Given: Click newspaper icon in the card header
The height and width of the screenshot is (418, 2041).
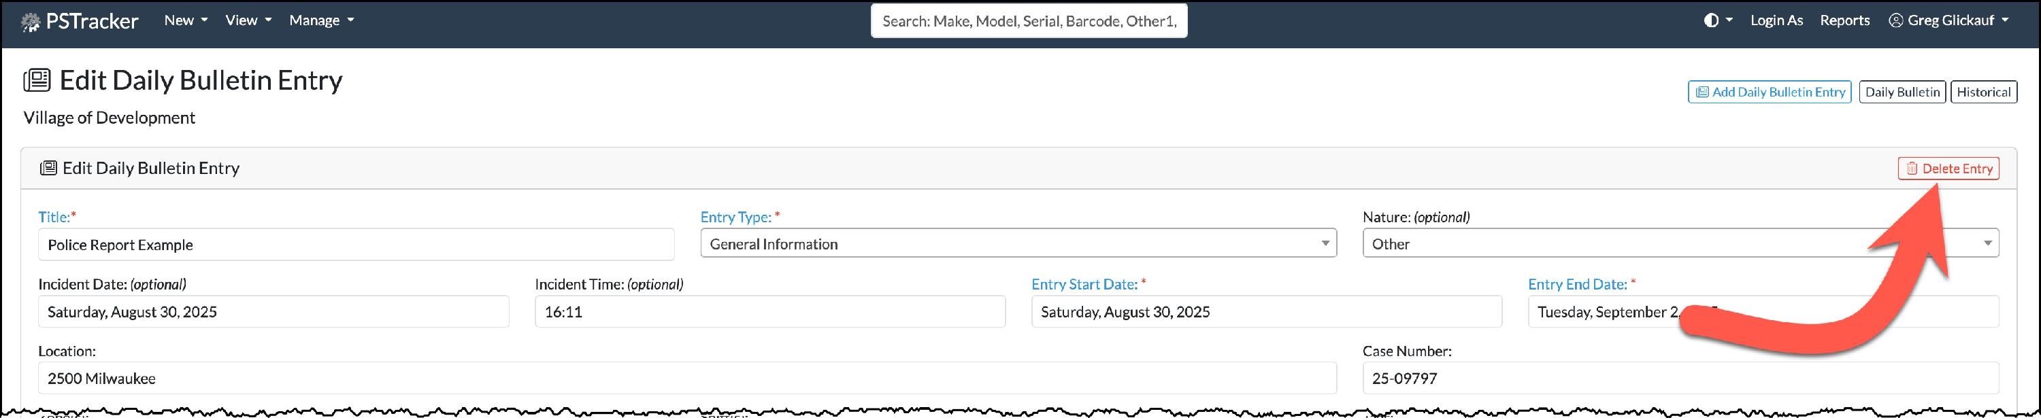Looking at the screenshot, I should point(48,168).
